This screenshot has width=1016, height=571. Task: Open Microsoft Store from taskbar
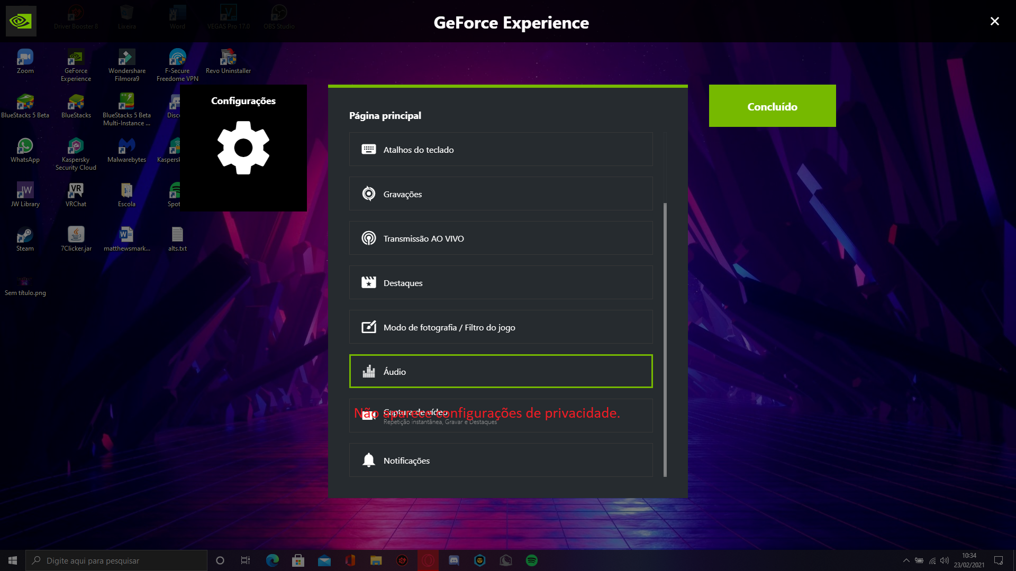point(298,560)
